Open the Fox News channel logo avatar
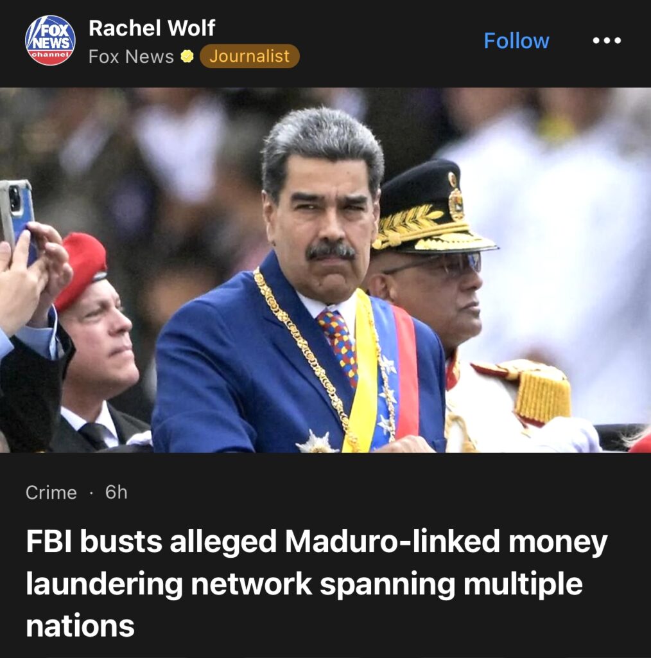This screenshot has width=651, height=658. pyautogui.click(x=50, y=40)
